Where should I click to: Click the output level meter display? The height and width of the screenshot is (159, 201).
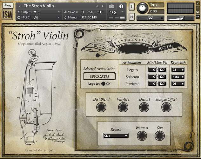tap(180, 8)
